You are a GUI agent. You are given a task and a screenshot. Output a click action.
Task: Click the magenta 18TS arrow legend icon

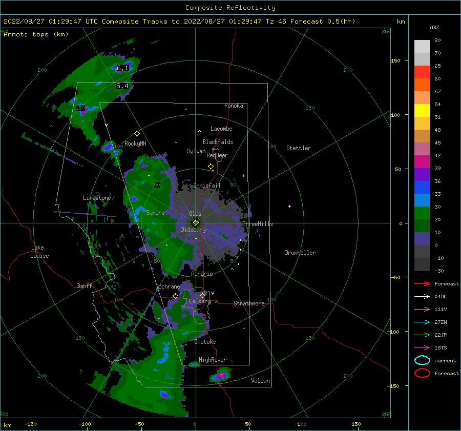click(422, 348)
